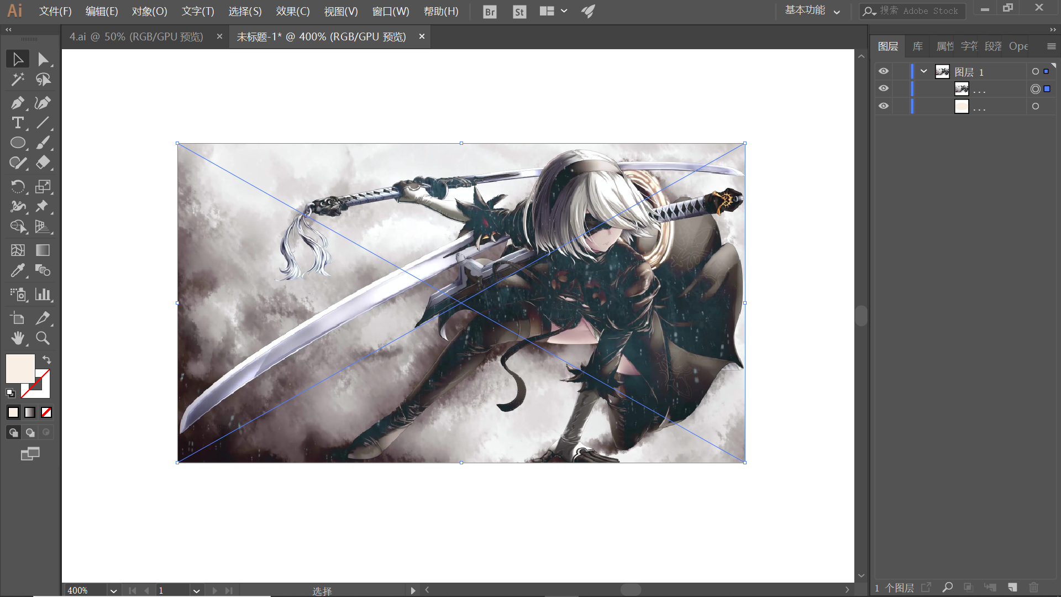
Task: Select the Gradient tool
Action: tap(43, 250)
